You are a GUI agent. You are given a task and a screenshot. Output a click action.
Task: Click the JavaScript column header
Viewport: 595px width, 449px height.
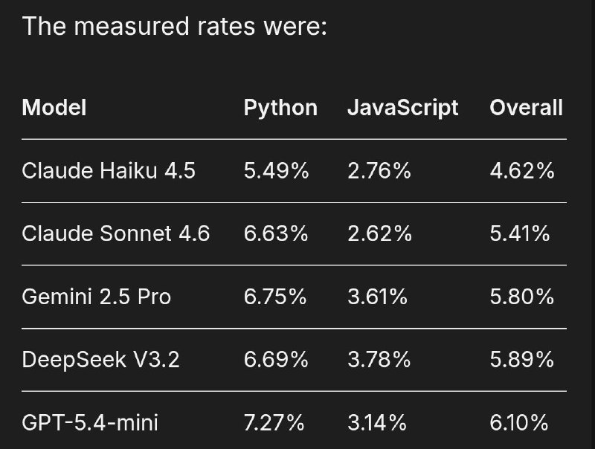pos(403,109)
